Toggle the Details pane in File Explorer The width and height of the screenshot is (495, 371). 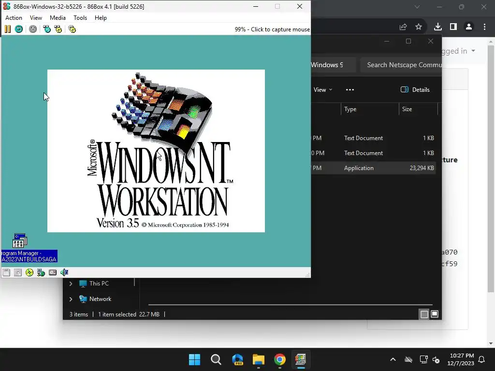(415, 89)
